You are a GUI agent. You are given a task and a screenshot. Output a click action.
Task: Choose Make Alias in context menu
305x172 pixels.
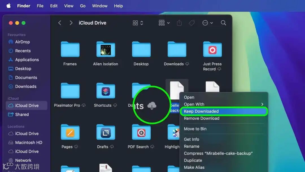pos(224,167)
